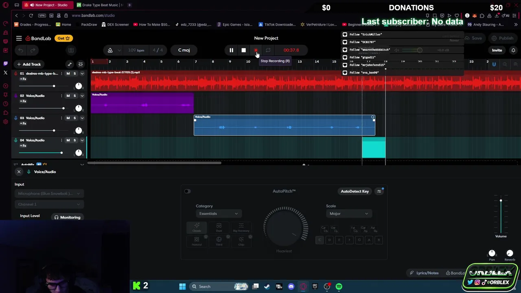Open a new browser tab
This screenshot has width=521, height=293.
[129, 5]
